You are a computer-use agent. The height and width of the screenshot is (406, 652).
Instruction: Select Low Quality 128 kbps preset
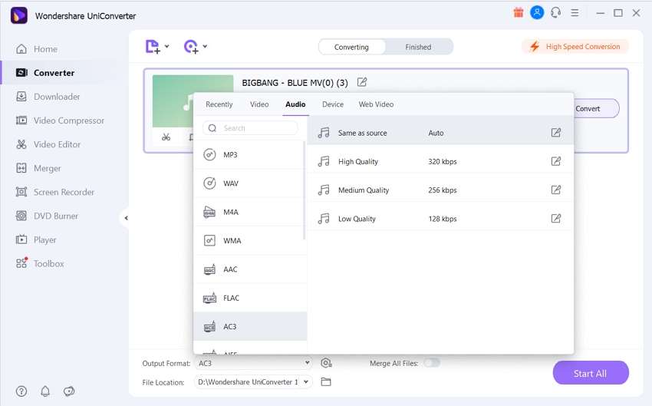441,219
